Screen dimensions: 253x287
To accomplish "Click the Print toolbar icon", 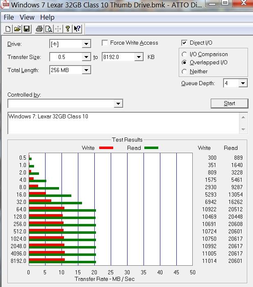I will (39, 29).
